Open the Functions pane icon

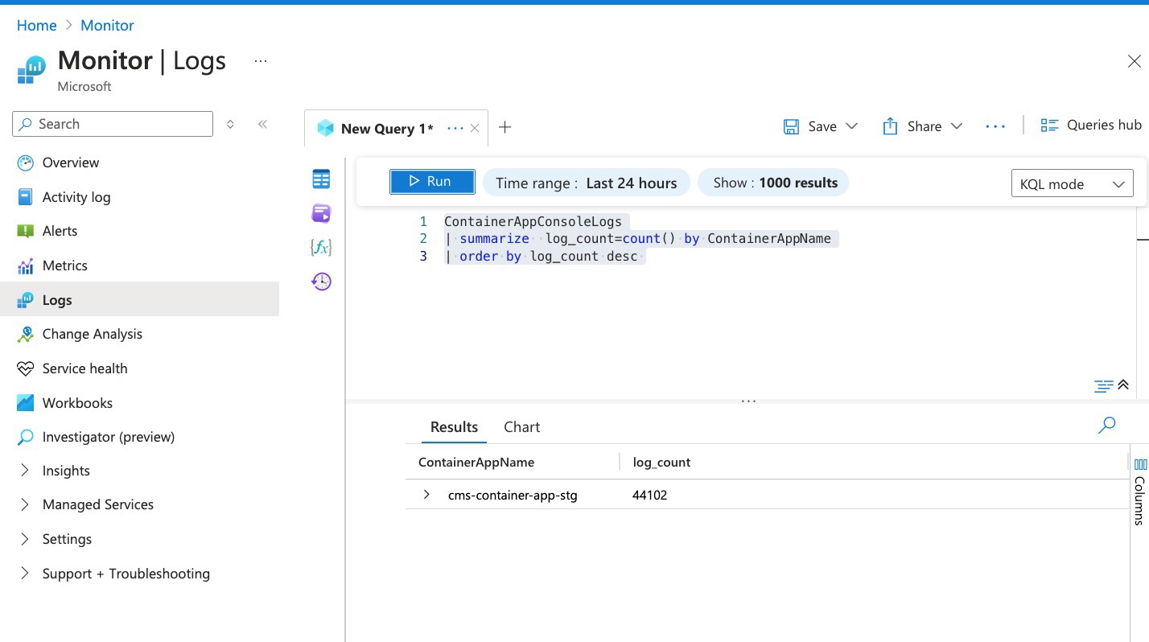(x=321, y=247)
